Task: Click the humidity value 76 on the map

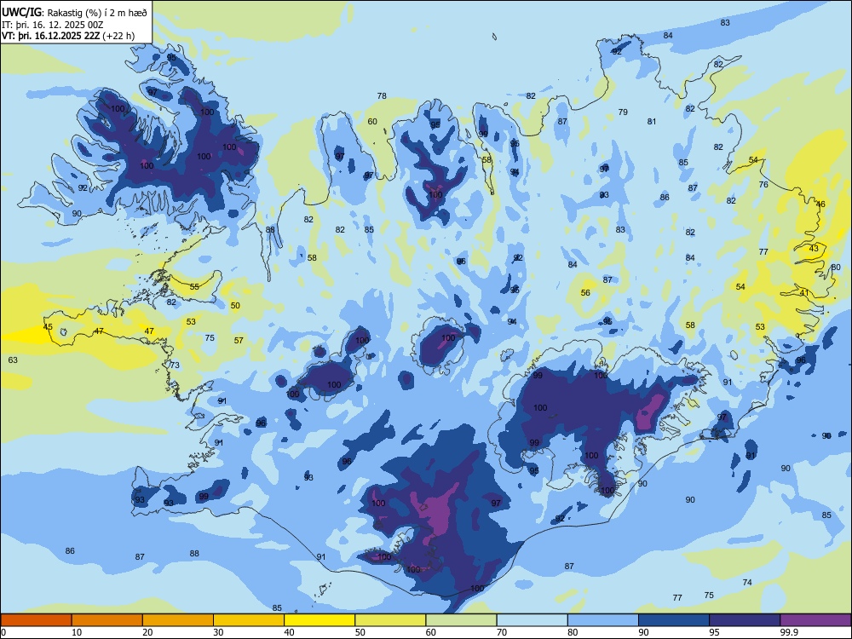Action: pos(763,185)
